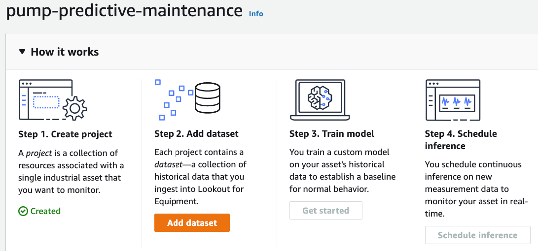
Task: Collapse the How it works section
Action: click(x=22, y=52)
